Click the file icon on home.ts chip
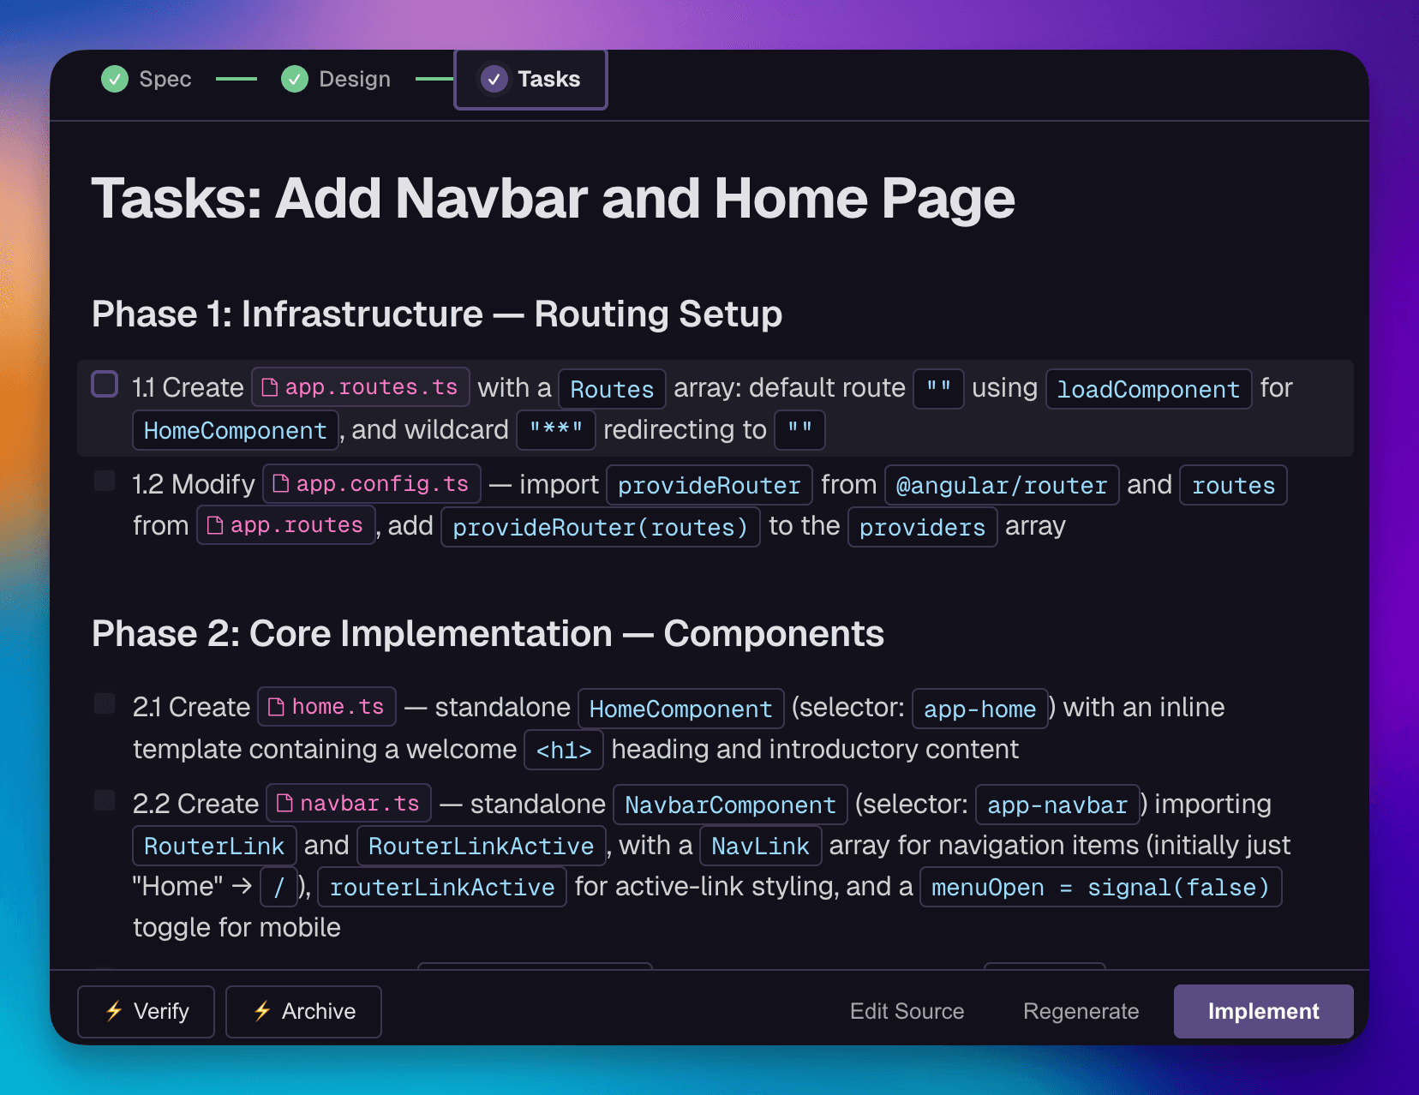Screen dimensions: 1419x1095 click(x=276, y=707)
